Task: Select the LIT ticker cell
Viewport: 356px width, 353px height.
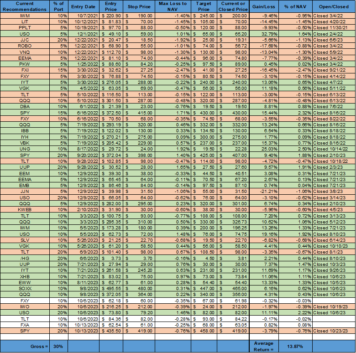Action: [25, 22]
